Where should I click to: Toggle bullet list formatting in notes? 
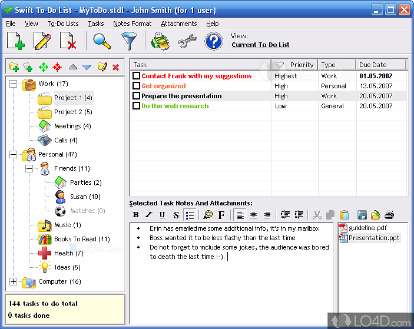pyautogui.click(x=189, y=215)
